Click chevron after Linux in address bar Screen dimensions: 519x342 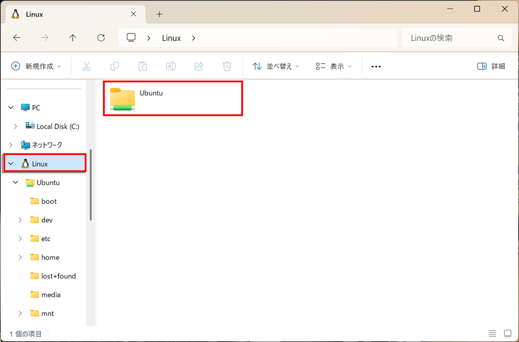click(x=194, y=38)
